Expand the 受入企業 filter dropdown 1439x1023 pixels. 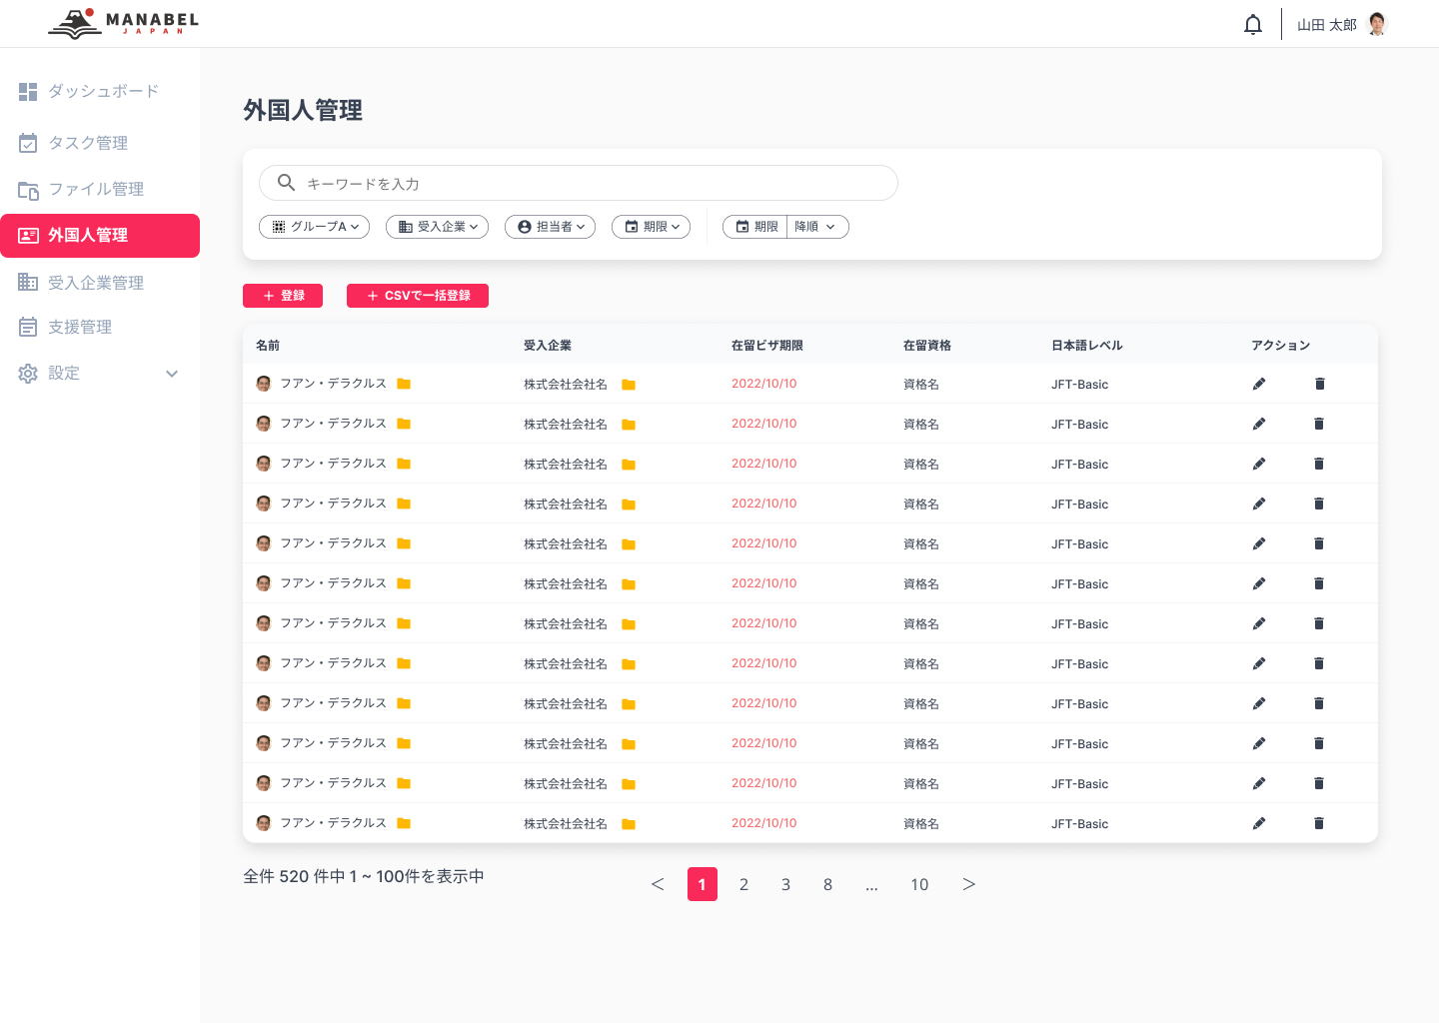pyautogui.click(x=437, y=227)
